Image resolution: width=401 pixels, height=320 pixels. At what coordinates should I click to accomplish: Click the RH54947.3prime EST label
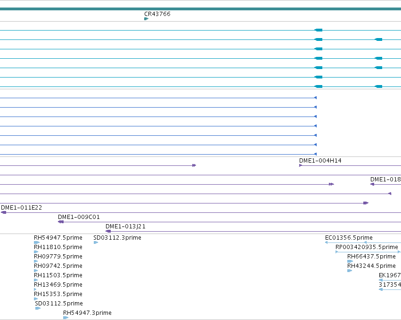tap(87, 313)
